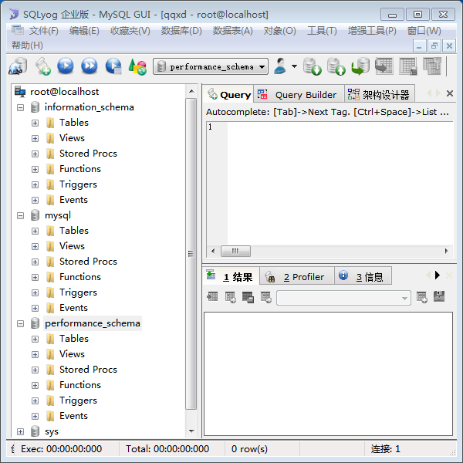Click fourth result grid toolbar icon

coord(266,297)
